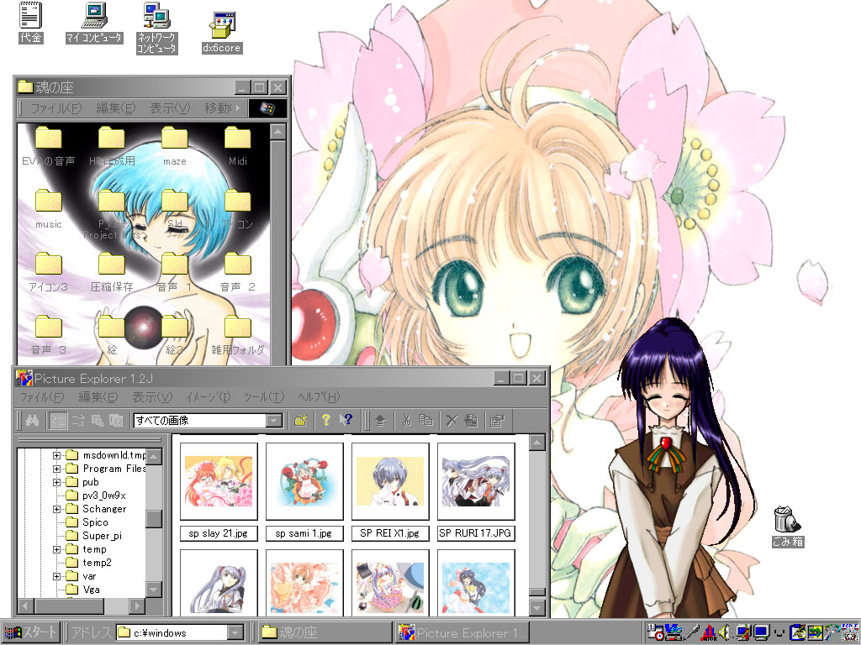The image size is (861, 645).
Task: Click the thumbnail pane scrollbar up arrow
Action: point(536,442)
